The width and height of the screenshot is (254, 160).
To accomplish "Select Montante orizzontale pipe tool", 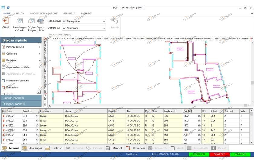I will (18, 81).
